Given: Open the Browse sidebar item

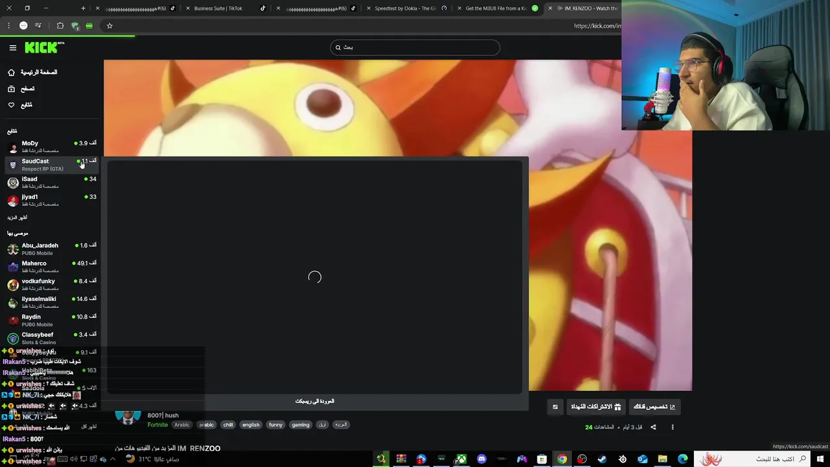Looking at the screenshot, I should [x=21, y=88].
